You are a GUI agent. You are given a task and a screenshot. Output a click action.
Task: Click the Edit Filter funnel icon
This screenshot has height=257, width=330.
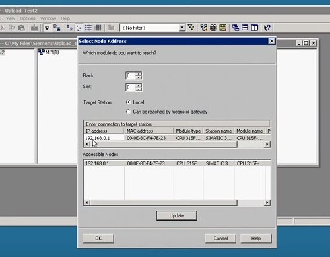point(191,28)
